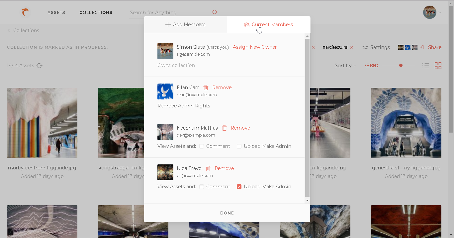Remove the #arcitectural tag with the x

tap(352, 47)
